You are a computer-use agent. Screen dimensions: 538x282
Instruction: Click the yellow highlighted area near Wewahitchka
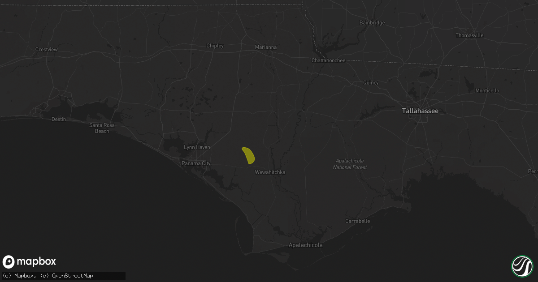click(248, 155)
